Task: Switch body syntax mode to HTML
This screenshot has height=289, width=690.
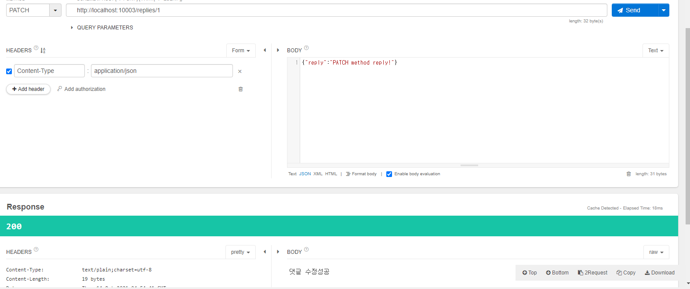Action: click(331, 174)
